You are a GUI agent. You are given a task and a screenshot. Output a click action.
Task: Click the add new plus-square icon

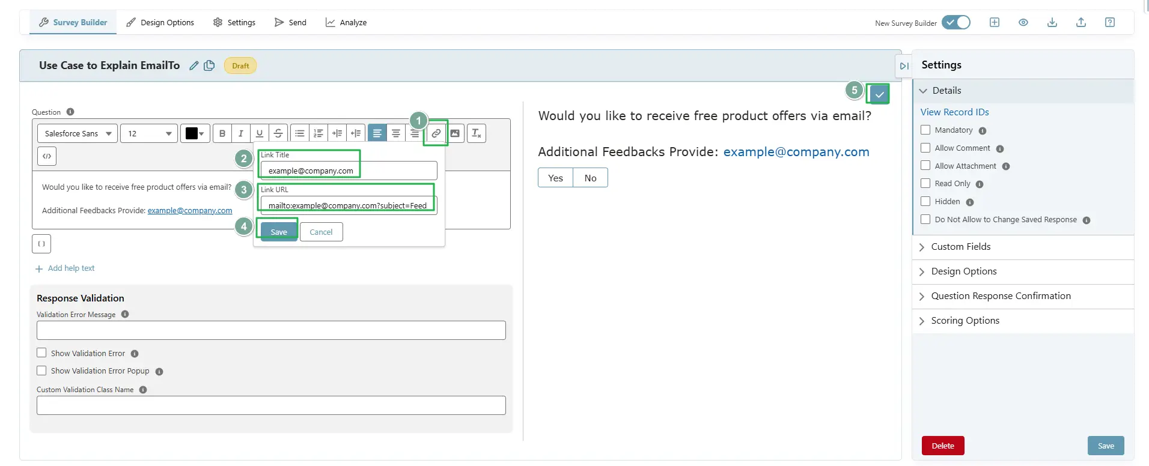coord(995,22)
